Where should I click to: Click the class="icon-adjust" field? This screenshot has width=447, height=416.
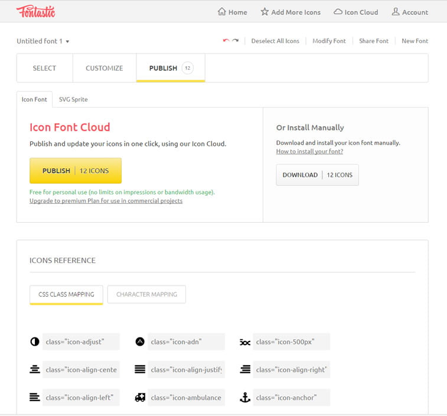click(x=81, y=342)
